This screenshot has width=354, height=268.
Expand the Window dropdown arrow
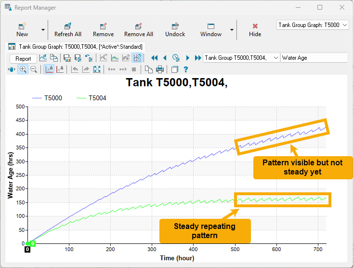point(232,30)
